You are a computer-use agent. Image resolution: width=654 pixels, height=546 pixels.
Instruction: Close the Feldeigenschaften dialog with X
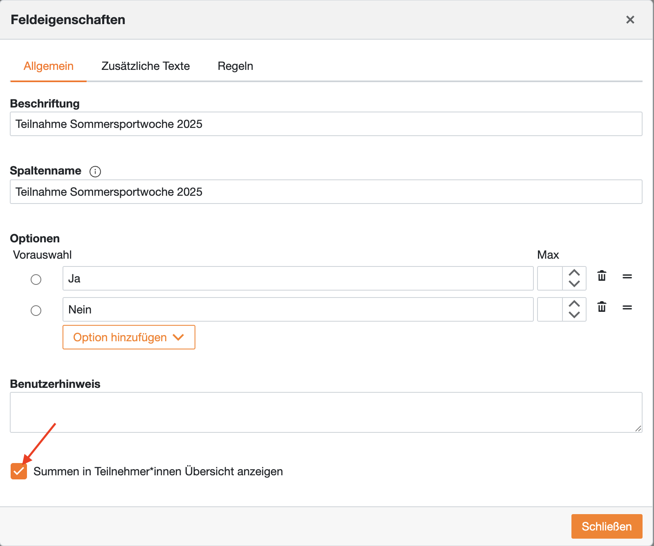coord(630,20)
